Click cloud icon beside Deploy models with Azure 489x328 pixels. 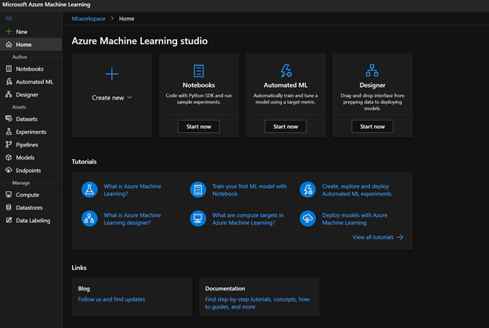308,218
